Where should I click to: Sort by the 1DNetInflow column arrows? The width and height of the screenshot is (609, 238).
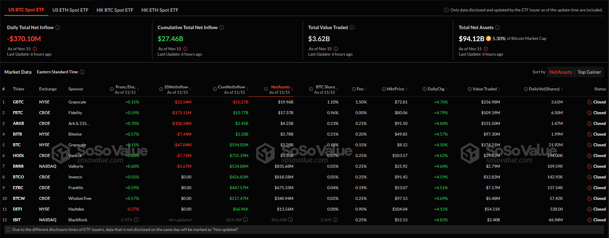click(191, 89)
